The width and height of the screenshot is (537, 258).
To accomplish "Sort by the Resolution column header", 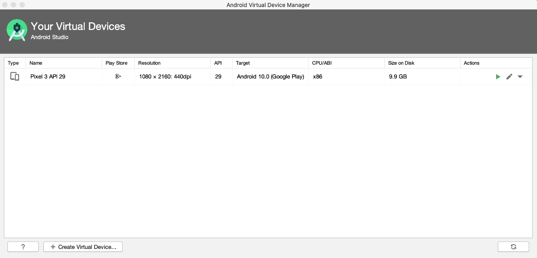I will tap(172, 63).
